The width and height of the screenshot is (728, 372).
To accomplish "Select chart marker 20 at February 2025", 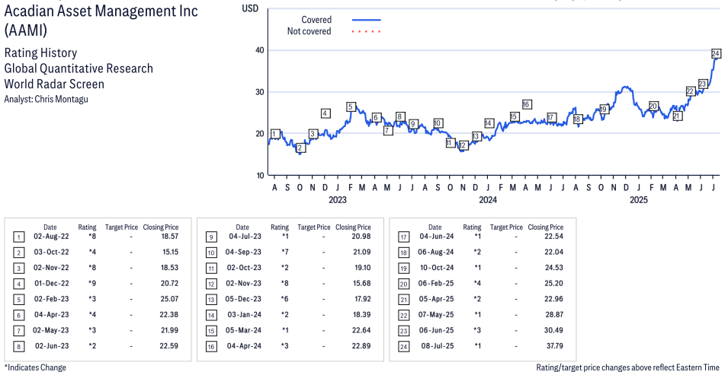I will pos(654,106).
